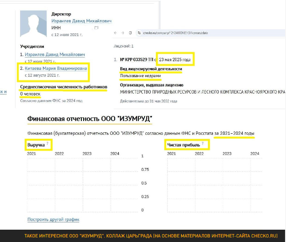Click the Построить другой график link
The image size is (286, 242).
[x=53, y=220]
